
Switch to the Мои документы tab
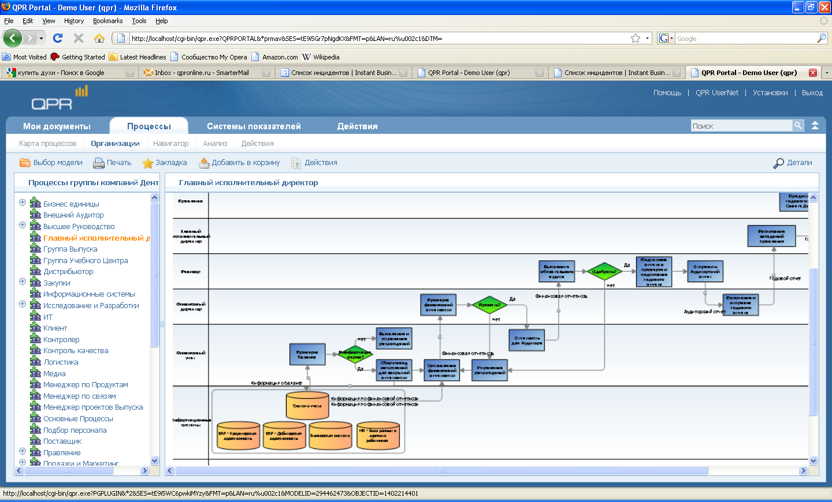pos(57,126)
